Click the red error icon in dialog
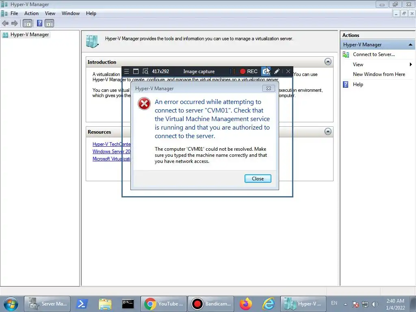The image size is (416, 312). tap(144, 104)
